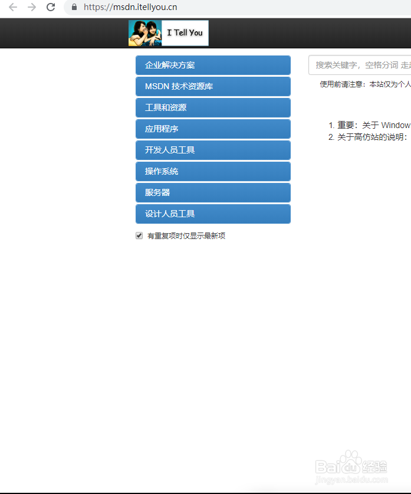Click the 使用前请注意 notice text

pyautogui.click(x=366, y=84)
